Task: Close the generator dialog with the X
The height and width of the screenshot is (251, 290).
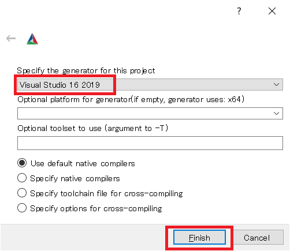Action: coord(272,11)
